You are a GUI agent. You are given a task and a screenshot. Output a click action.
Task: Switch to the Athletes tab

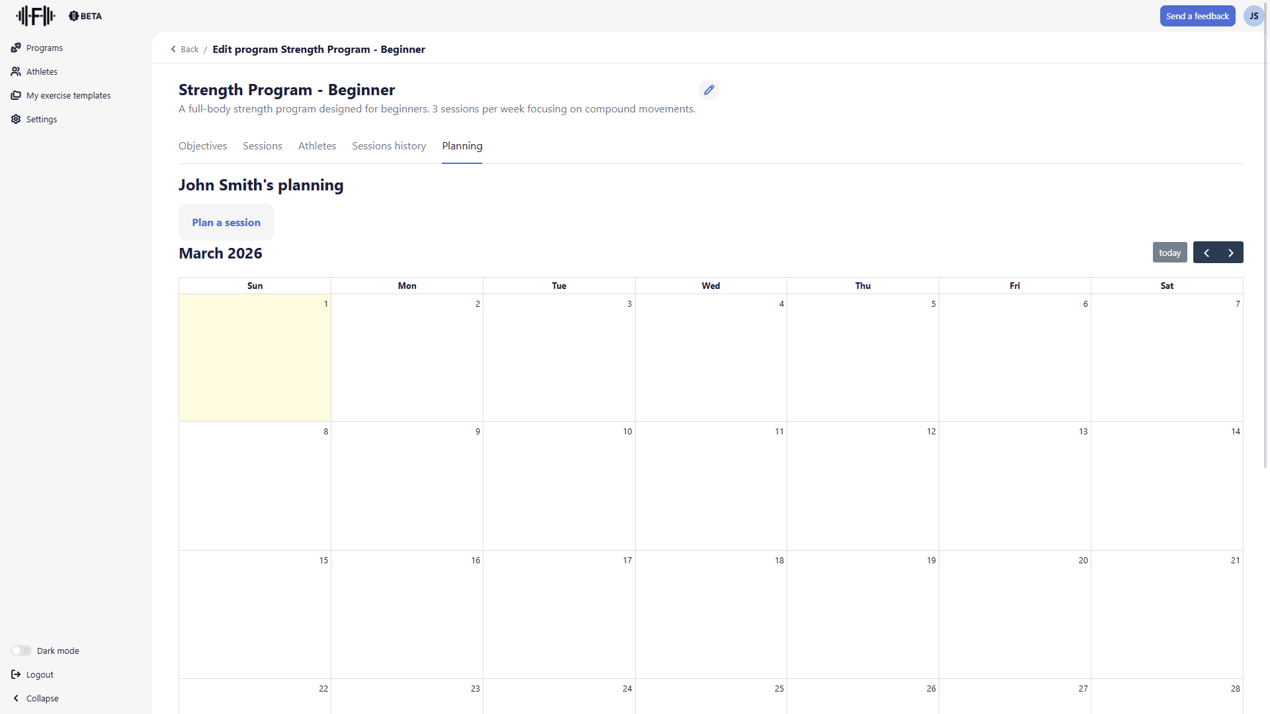pyautogui.click(x=317, y=145)
